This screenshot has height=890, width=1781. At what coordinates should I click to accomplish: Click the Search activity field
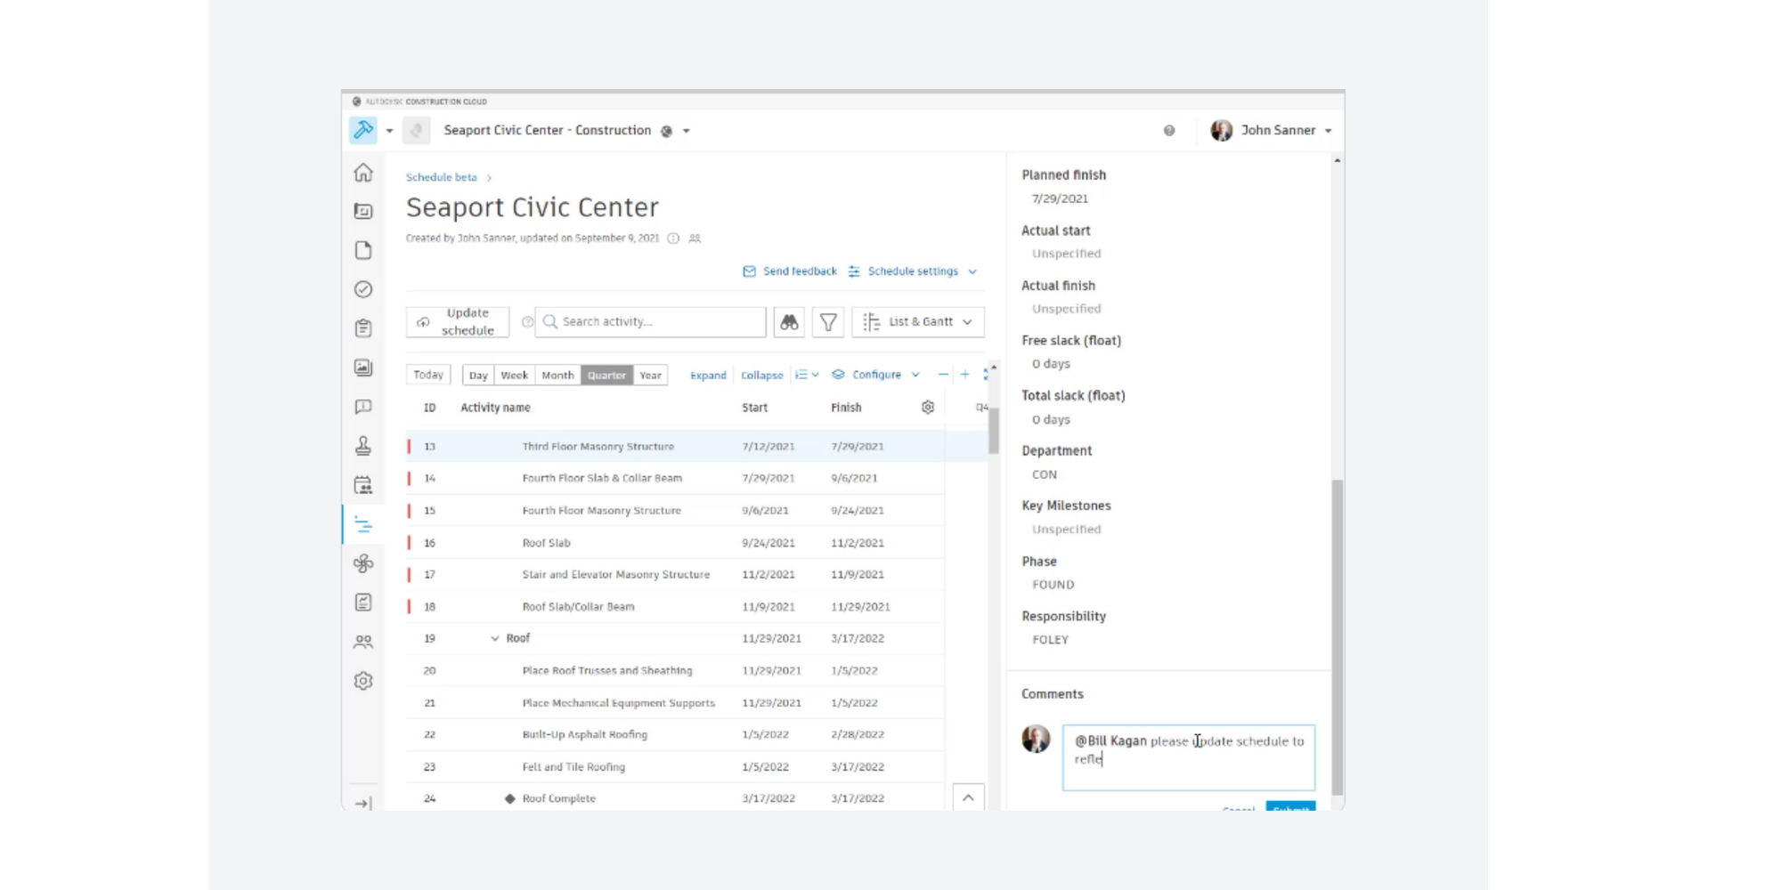pyautogui.click(x=651, y=322)
